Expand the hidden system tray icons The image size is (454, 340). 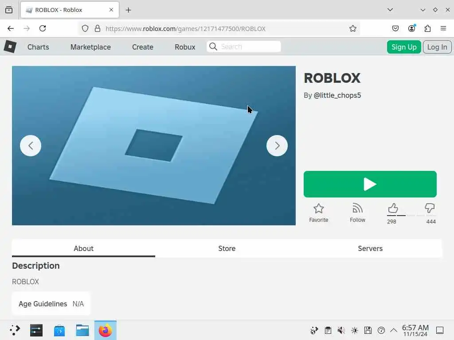coord(394,330)
